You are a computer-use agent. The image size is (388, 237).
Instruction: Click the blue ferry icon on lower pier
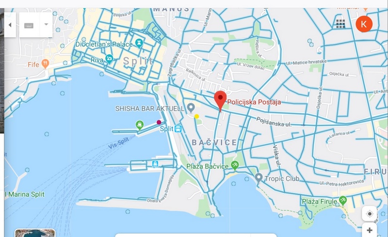click(155, 163)
